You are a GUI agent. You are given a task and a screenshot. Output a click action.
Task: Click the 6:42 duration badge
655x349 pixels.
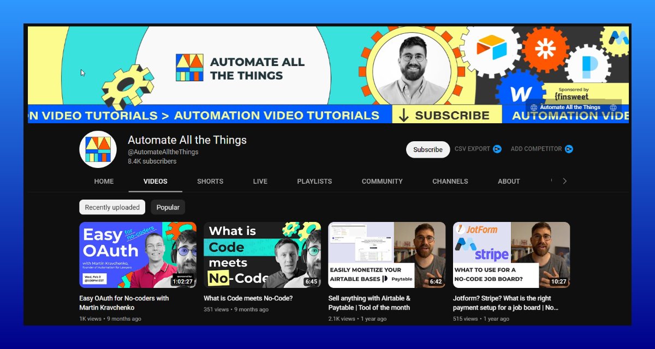435,281
